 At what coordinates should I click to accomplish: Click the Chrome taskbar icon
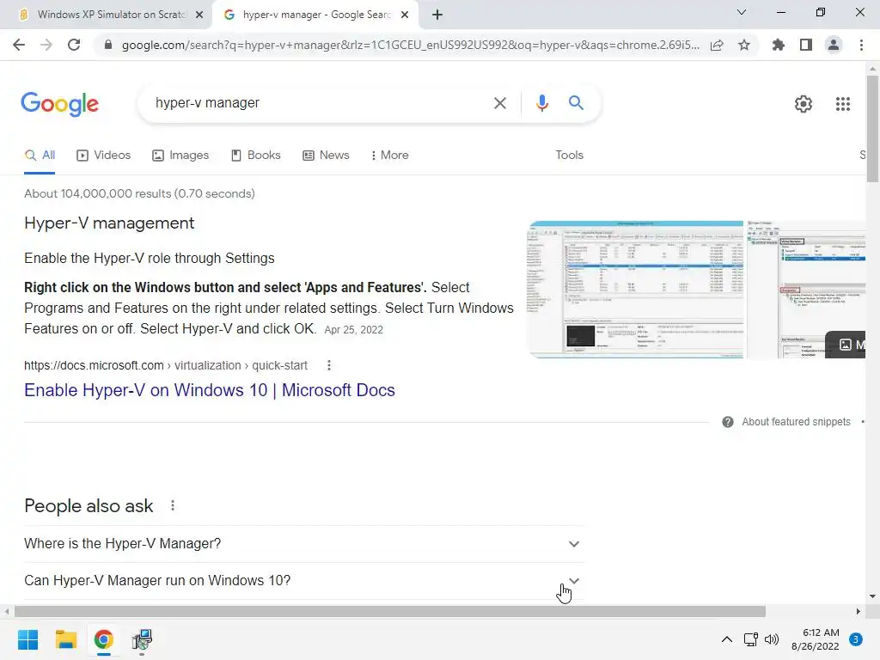103,639
